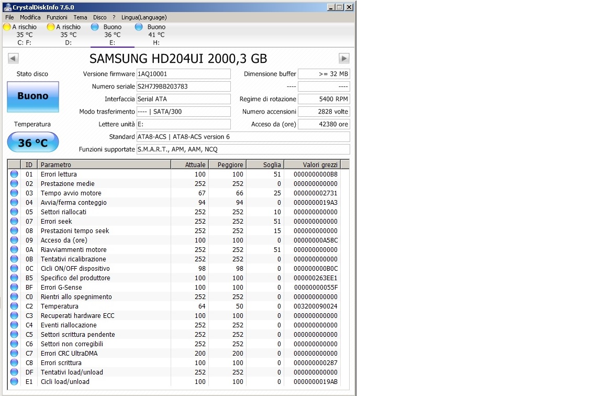Switch to the C: F: disk tab label

[x=25, y=43]
